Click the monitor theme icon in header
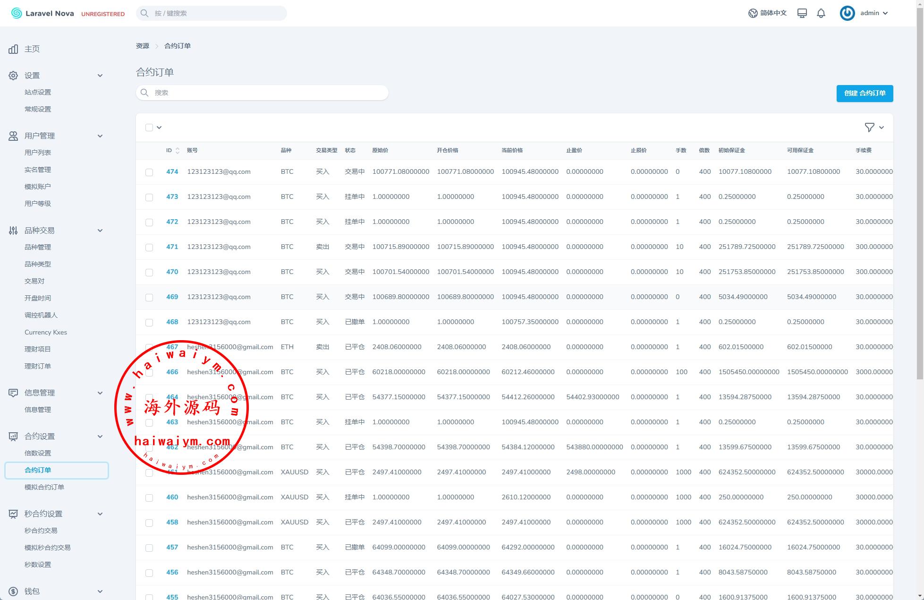This screenshot has height=600, width=924. point(802,13)
